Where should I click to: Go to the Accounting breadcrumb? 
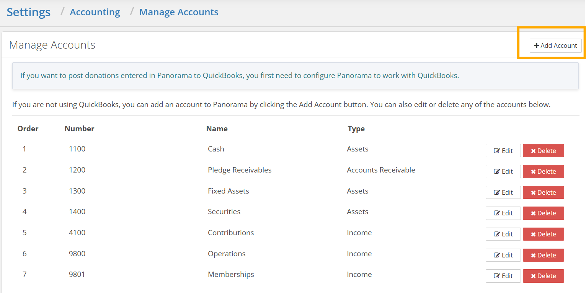click(95, 12)
